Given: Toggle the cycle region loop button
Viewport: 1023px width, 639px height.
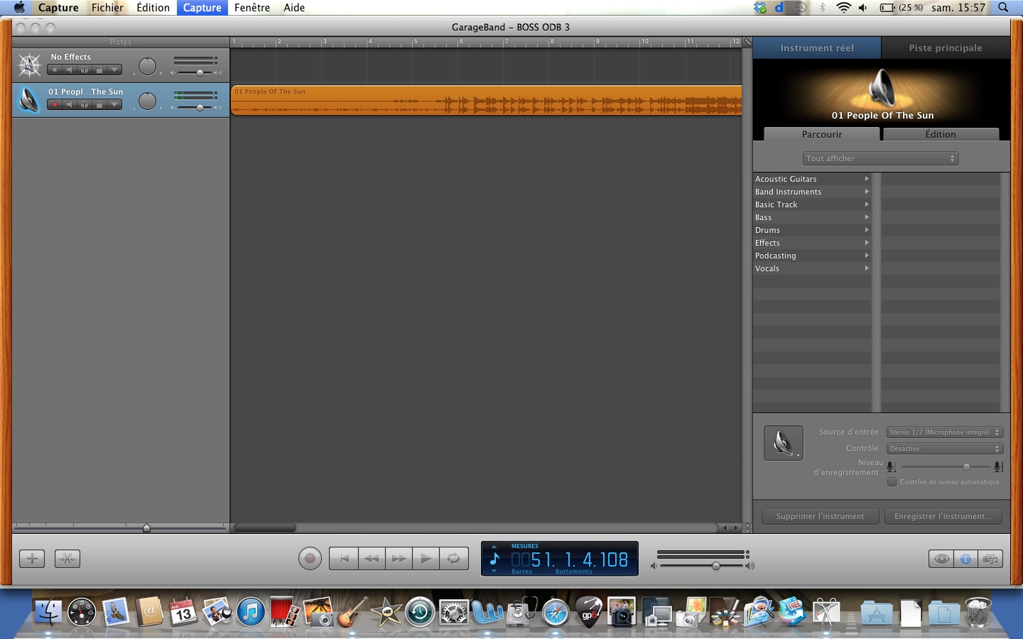Looking at the screenshot, I should pos(453,559).
